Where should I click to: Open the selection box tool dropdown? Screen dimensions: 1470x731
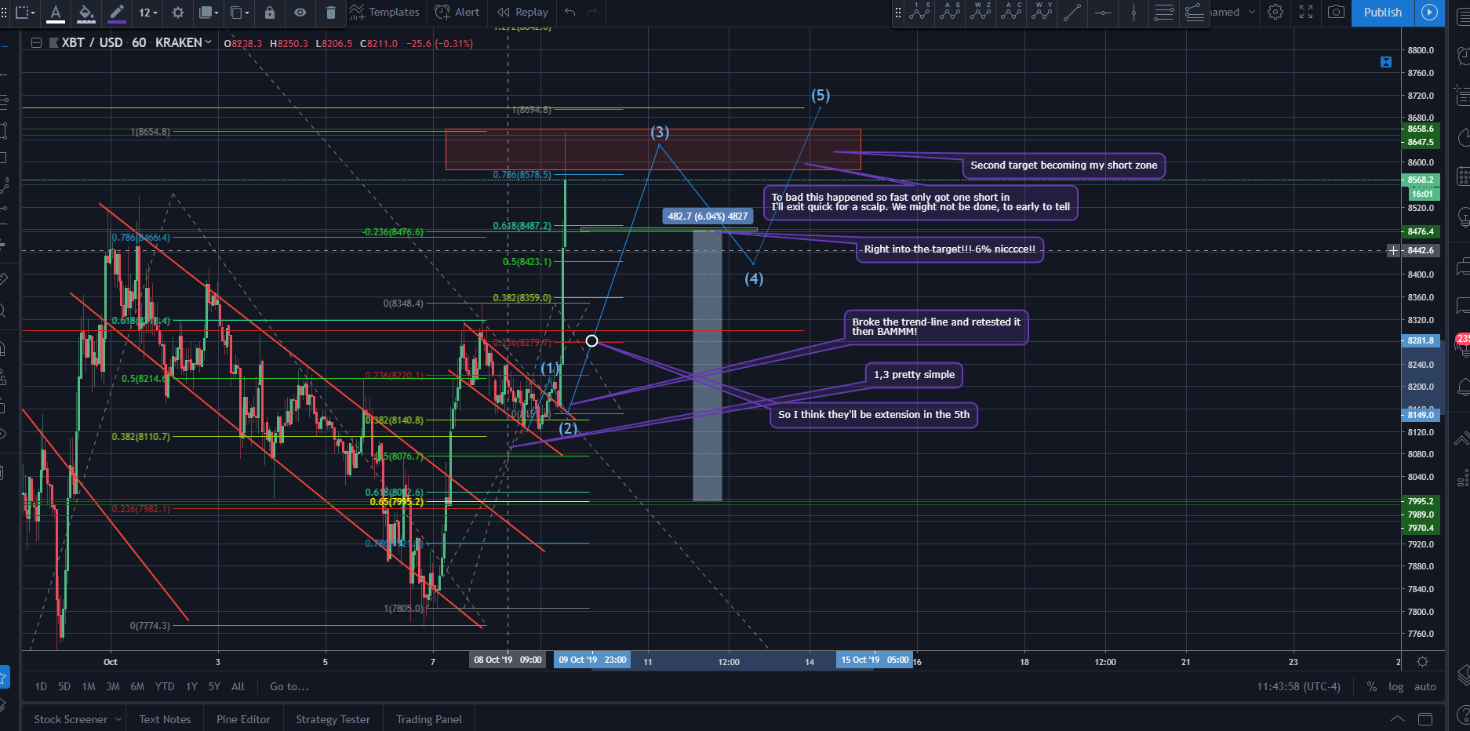click(x=26, y=13)
